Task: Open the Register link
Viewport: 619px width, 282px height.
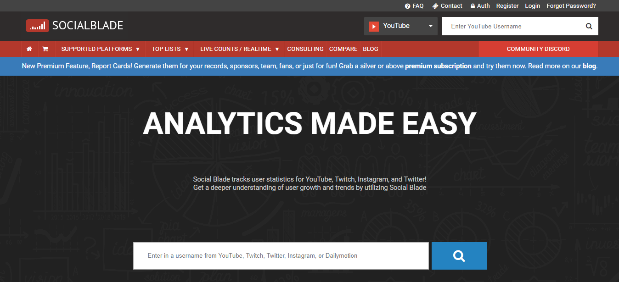Action: [x=507, y=6]
